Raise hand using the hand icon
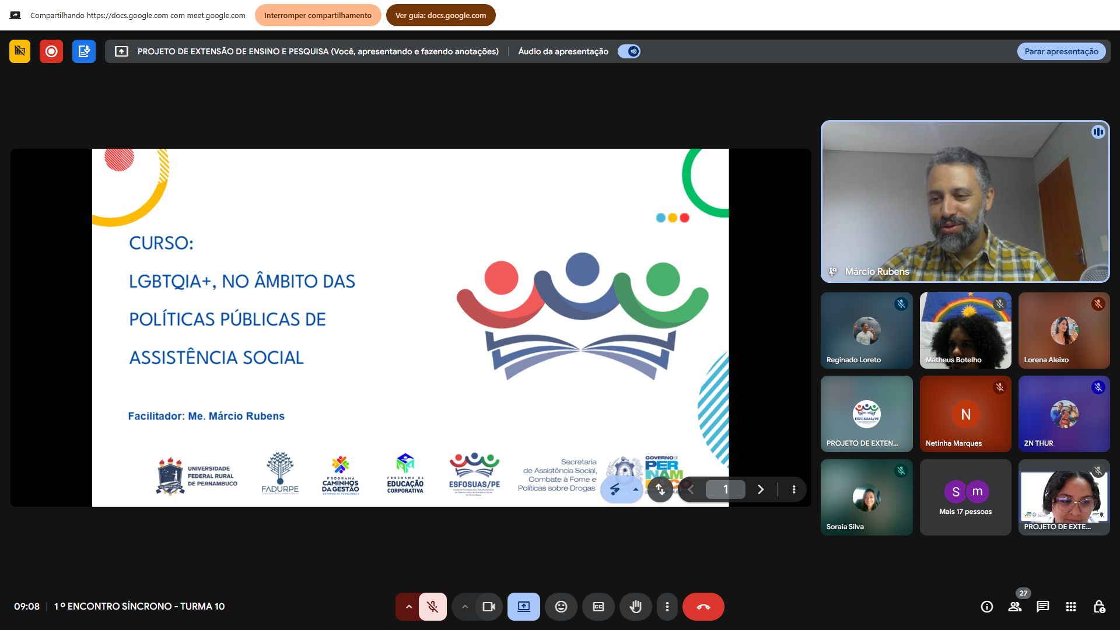The height and width of the screenshot is (630, 1120). click(x=635, y=607)
